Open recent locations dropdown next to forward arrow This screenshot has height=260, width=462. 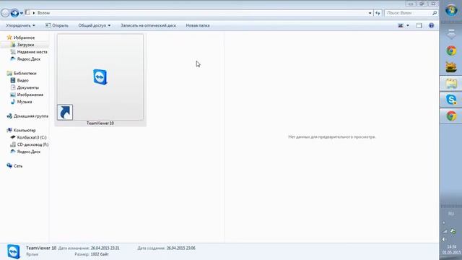(22, 13)
